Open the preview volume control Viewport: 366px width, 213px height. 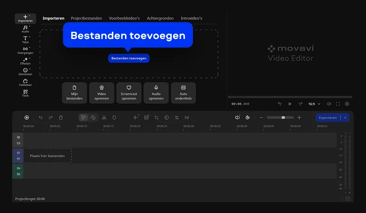click(x=329, y=104)
